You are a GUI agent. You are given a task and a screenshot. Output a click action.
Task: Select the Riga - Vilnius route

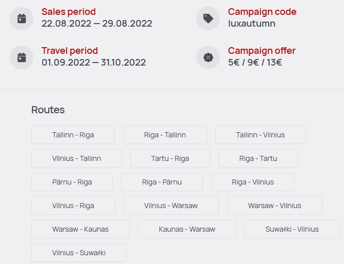coord(253,182)
